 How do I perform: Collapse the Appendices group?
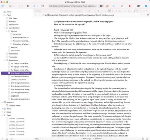pos(4,60)
